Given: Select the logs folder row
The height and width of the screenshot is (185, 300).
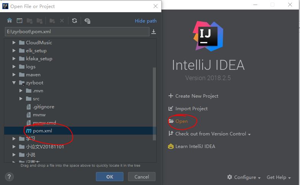Looking at the screenshot, I should click(x=80, y=66).
